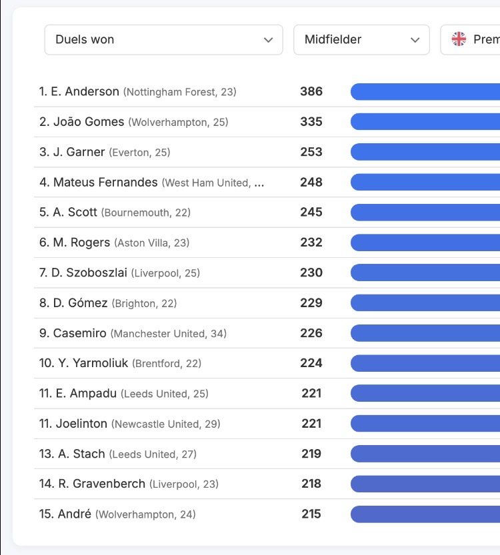Click D. Szoboszlai in the list

click(89, 273)
